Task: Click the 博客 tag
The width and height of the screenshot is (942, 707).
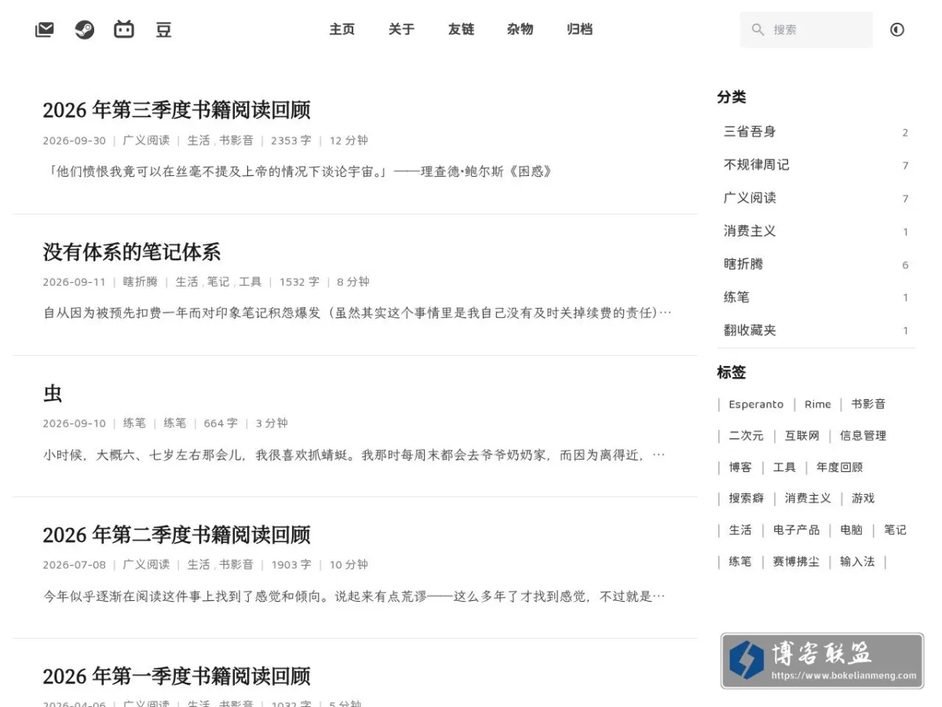Action: [740, 467]
